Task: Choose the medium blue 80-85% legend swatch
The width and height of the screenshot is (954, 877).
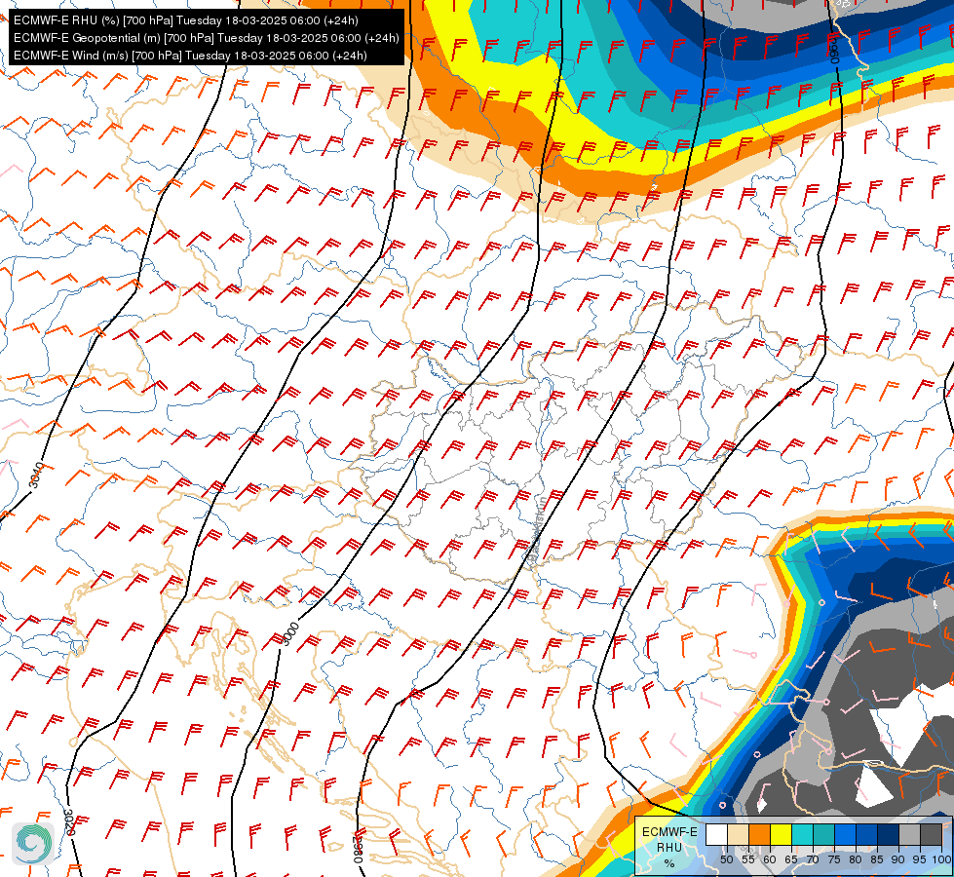Action: pyautogui.click(x=866, y=834)
